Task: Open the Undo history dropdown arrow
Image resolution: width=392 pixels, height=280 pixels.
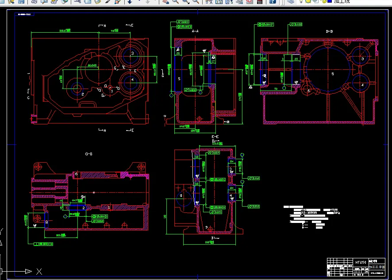Action: (139, 1)
